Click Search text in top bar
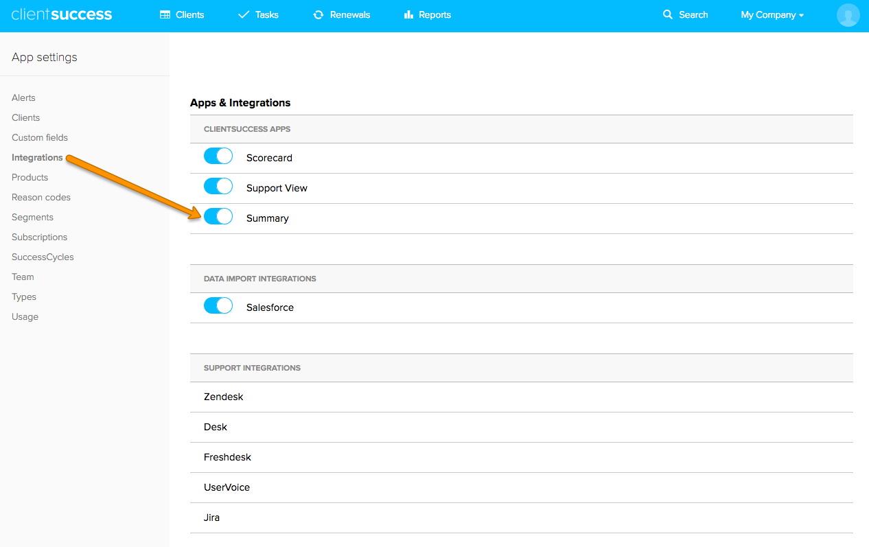Viewport: 869px width, 547px height. tap(693, 14)
